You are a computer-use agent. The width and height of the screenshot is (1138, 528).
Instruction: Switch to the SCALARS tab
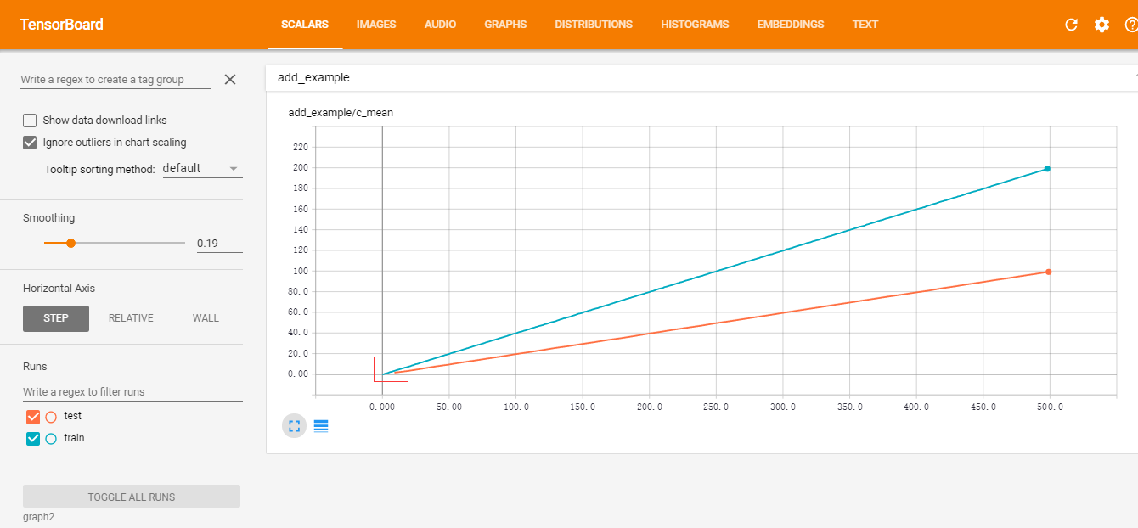pos(305,25)
